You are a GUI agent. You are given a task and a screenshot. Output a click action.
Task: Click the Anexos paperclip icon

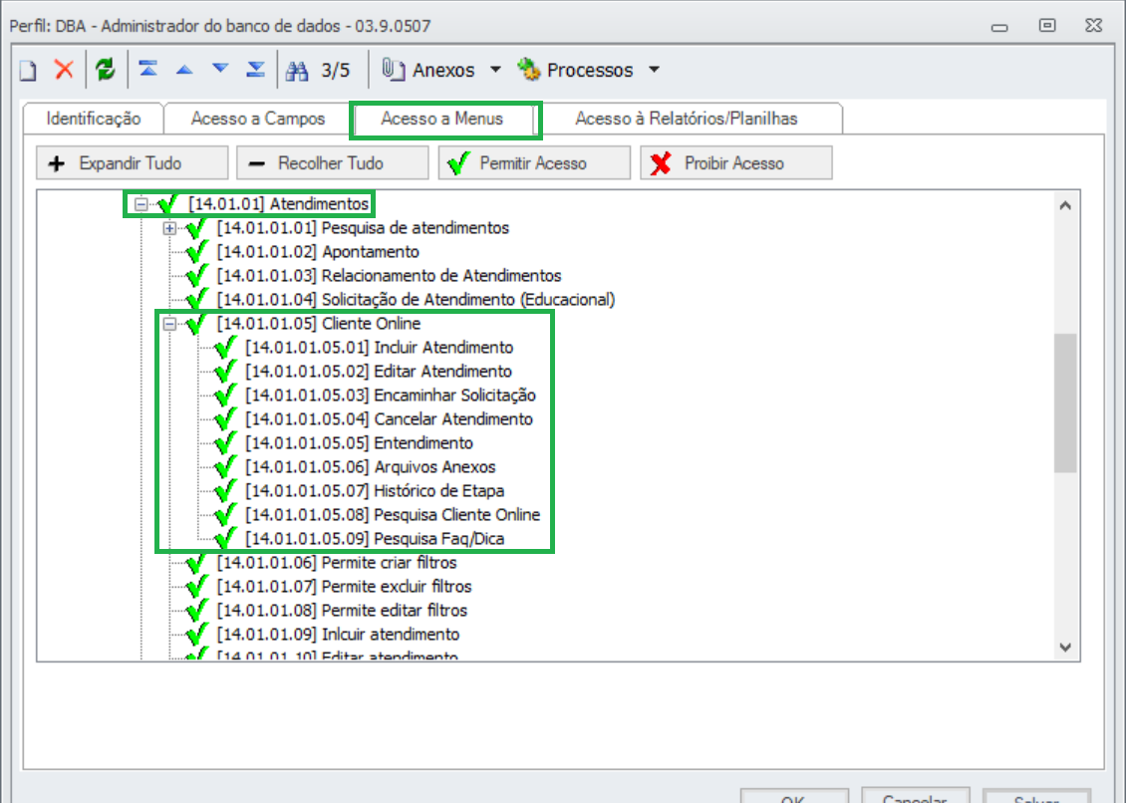click(x=393, y=70)
